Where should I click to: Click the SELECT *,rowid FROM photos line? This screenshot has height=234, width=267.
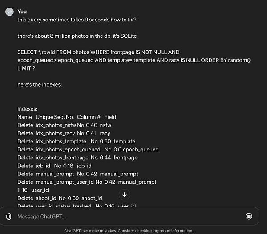(98, 52)
